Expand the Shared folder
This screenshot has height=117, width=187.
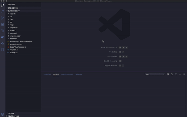point(23,30)
